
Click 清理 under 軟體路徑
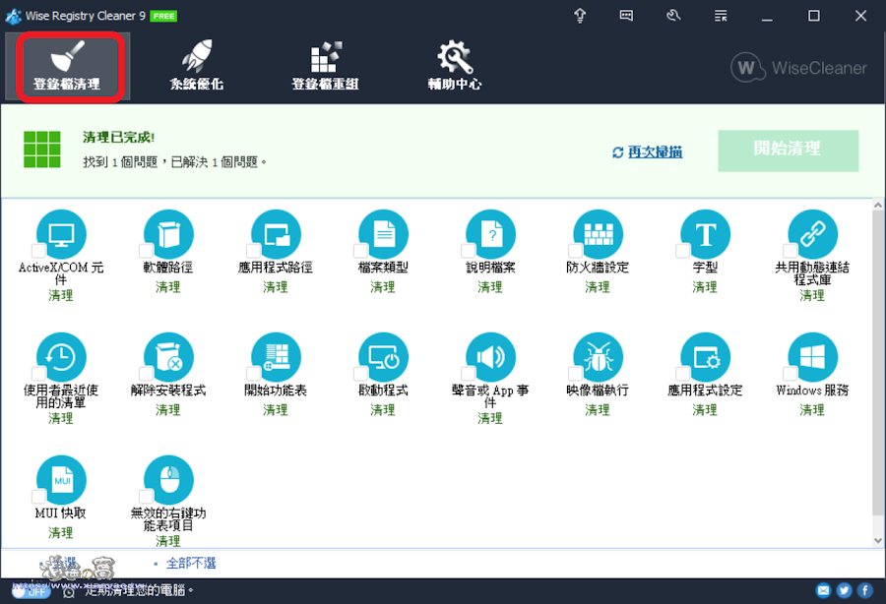(x=168, y=287)
